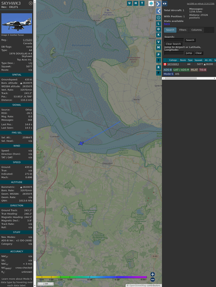Click the M map control button
216x287 pixels.
click(x=158, y=48)
